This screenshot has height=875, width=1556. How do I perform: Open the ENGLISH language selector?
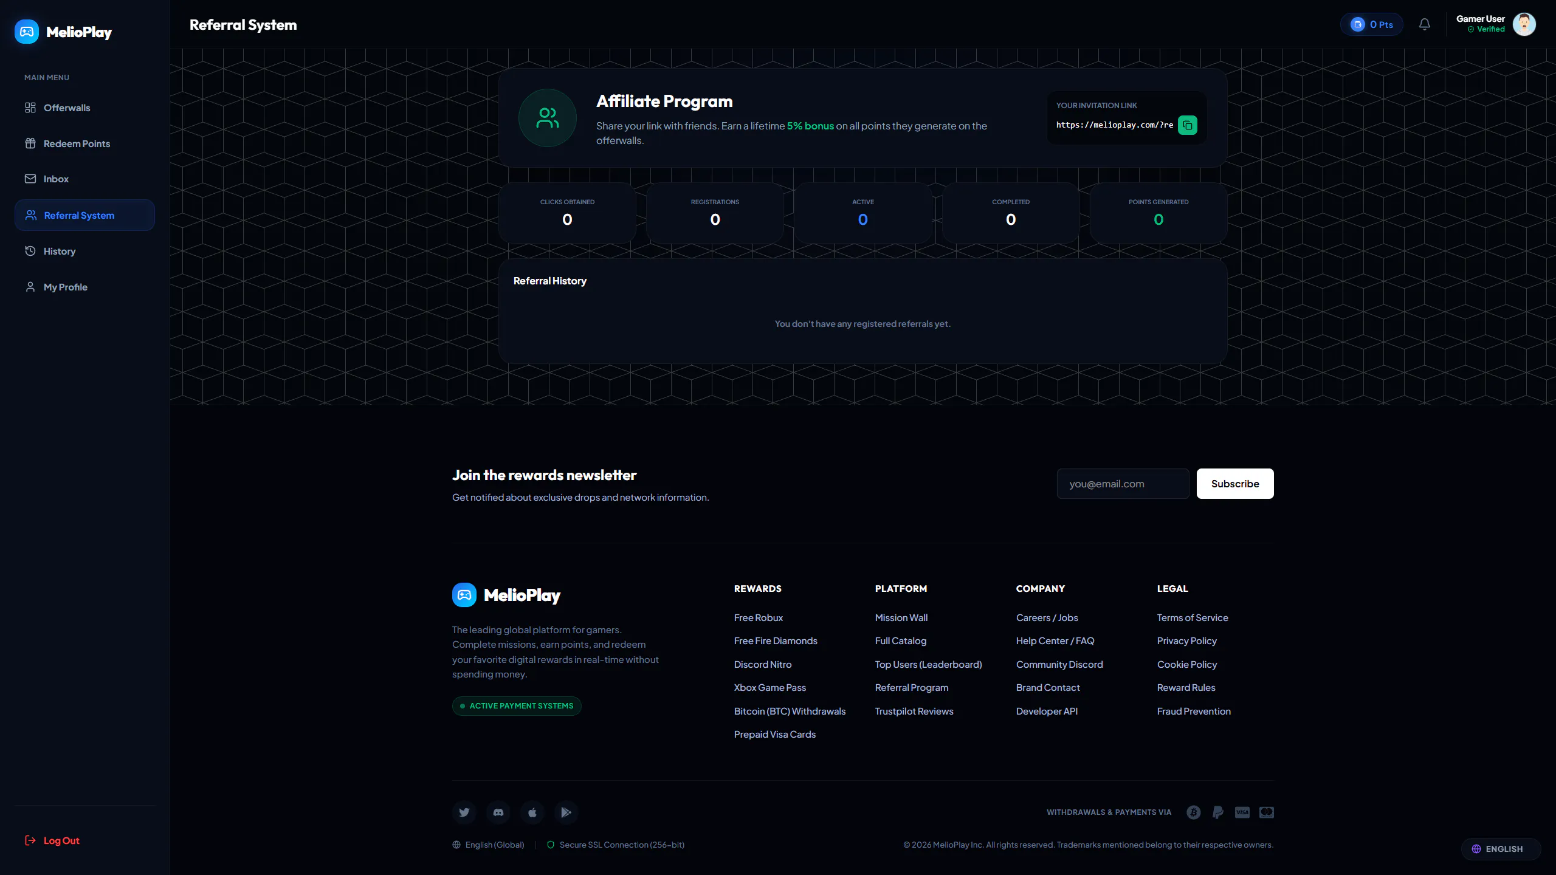tap(1501, 849)
